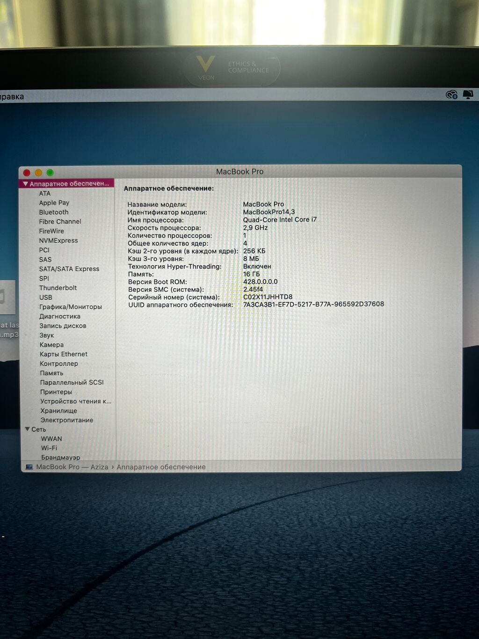
Task: Select Электропитание in the sidebar
Action: point(67,420)
